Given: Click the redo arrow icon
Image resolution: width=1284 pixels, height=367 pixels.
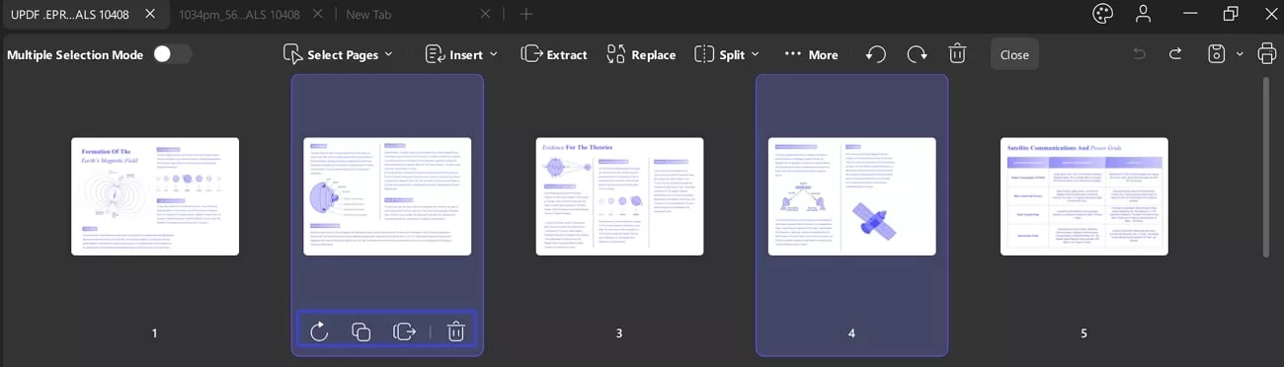Looking at the screenshot, I should point(1175,54).
